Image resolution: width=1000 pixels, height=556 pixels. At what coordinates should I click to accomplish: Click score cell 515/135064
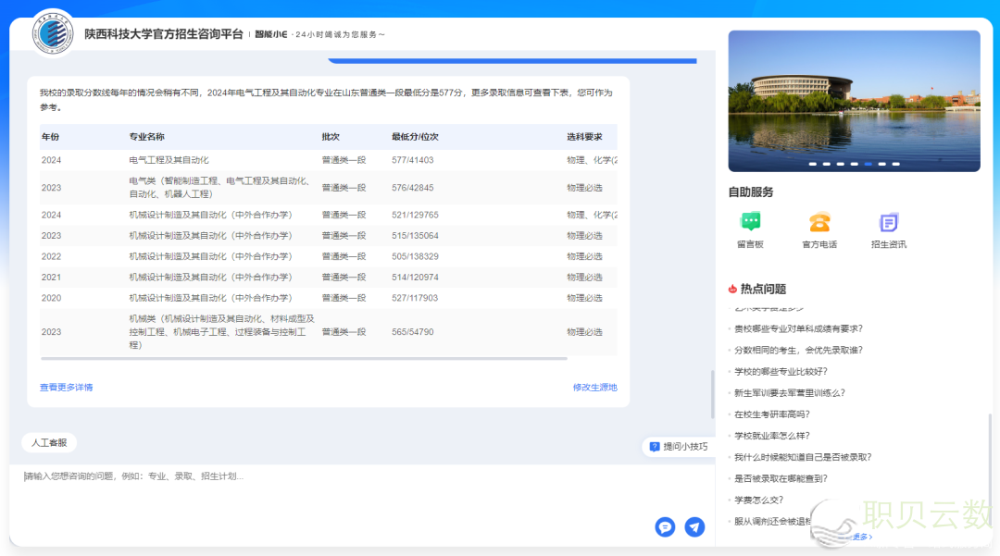click(x=415, y=236)
